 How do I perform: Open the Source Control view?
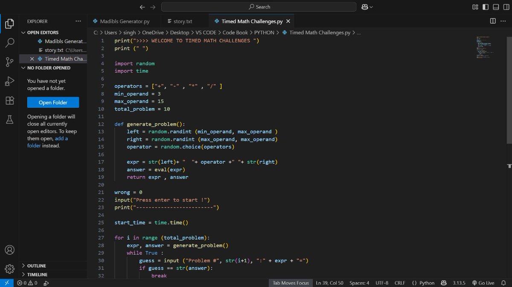pos(9,62)
